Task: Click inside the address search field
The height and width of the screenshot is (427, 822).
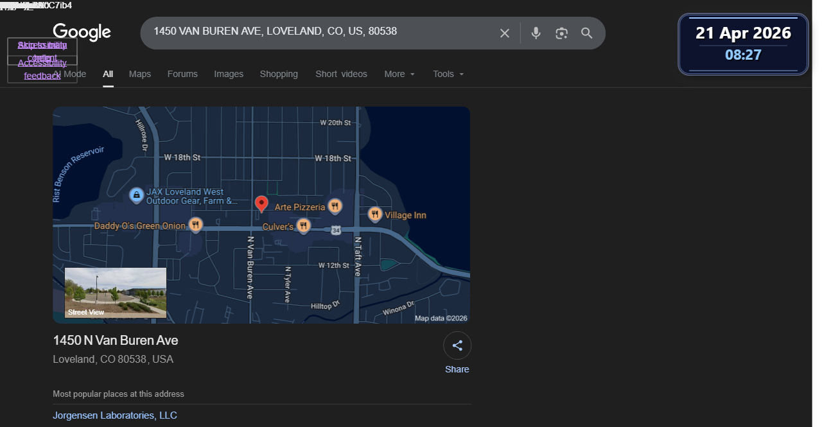Action: coord(321,31)
